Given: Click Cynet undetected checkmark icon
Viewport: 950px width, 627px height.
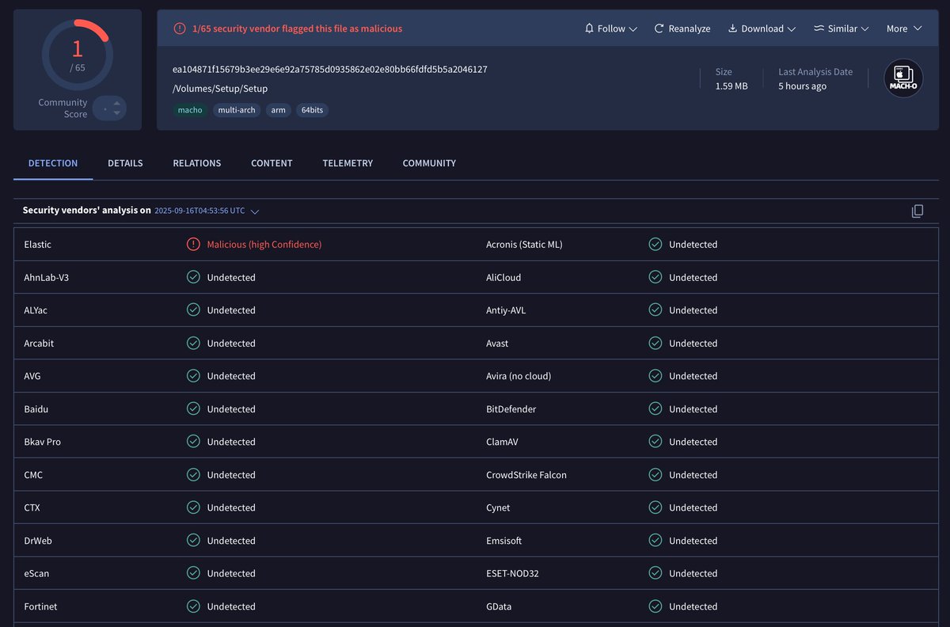Looking at the screenshot, I should (x=655, y=507).
